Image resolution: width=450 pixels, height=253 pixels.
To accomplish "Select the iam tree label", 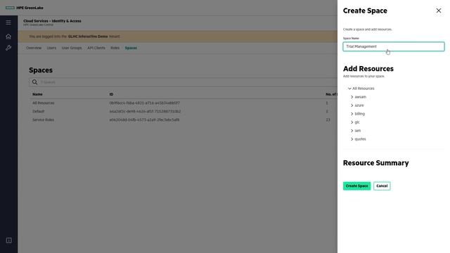I will coord(358,131).
